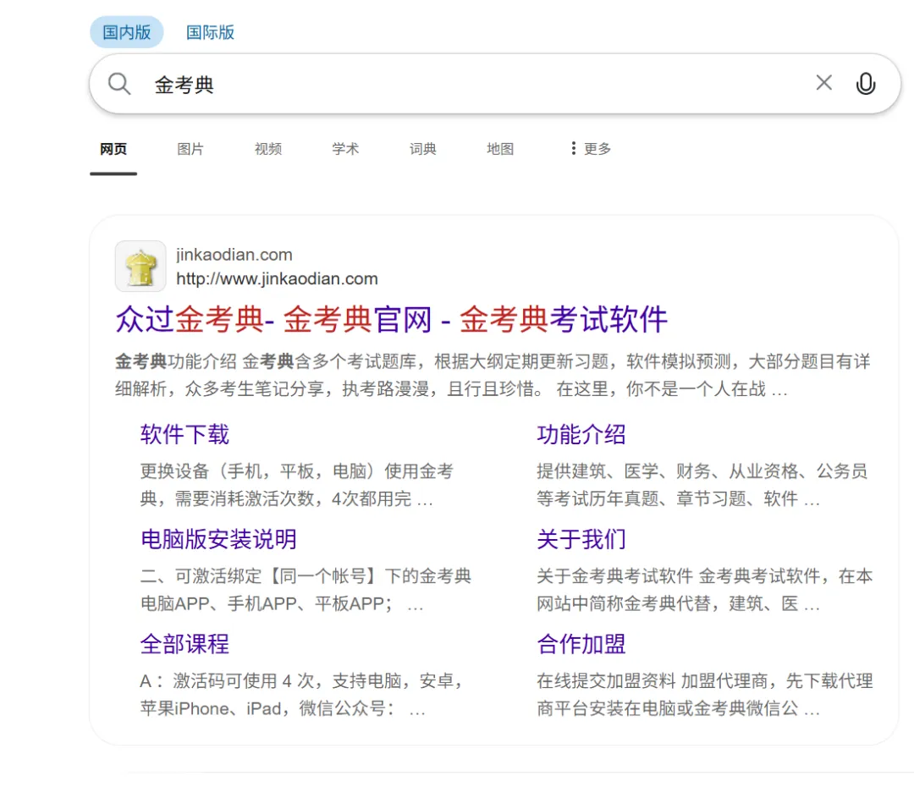The height and width of the screenshot is (787, 914).
Task: Click the magnifier search icon
Action: coord(119,84)
